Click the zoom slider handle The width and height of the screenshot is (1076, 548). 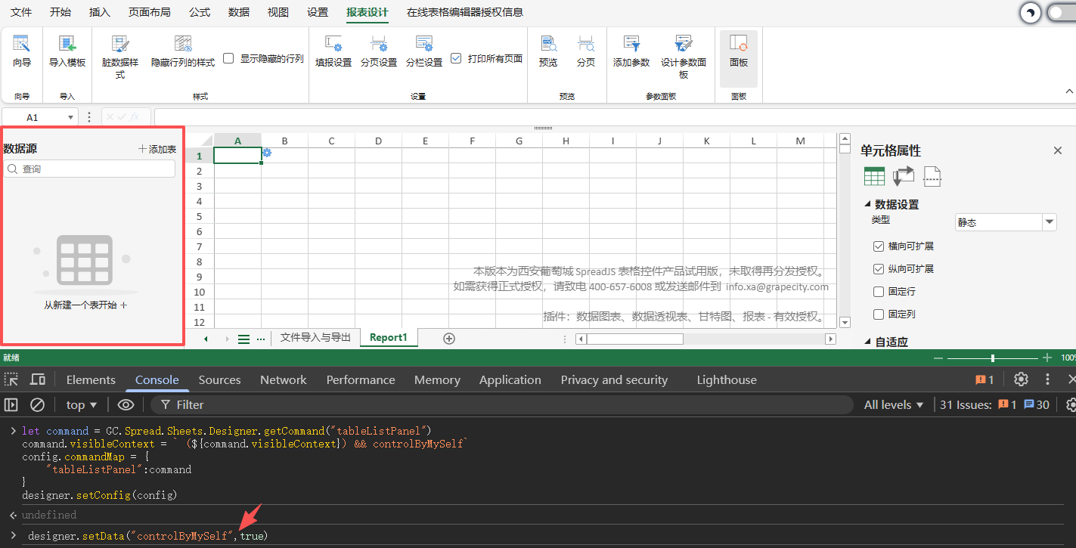tap(993, 358)
